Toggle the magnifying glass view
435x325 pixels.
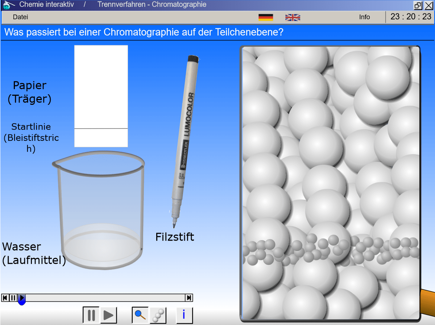point(140,315)
